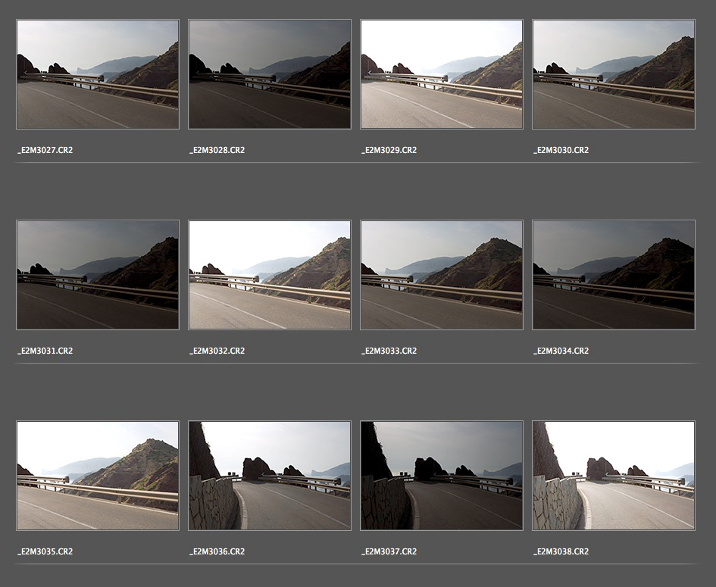
Task: Click the _E2M3032.CR2 filename caption
Action: click(217, 351)
